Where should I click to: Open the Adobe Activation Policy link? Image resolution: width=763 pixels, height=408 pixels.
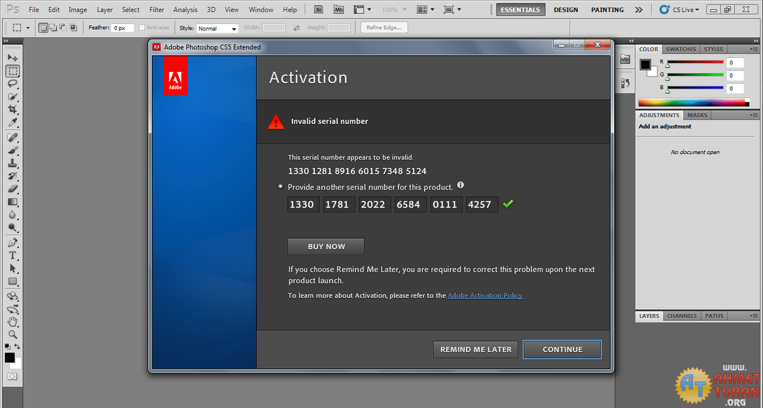point(486,295)
